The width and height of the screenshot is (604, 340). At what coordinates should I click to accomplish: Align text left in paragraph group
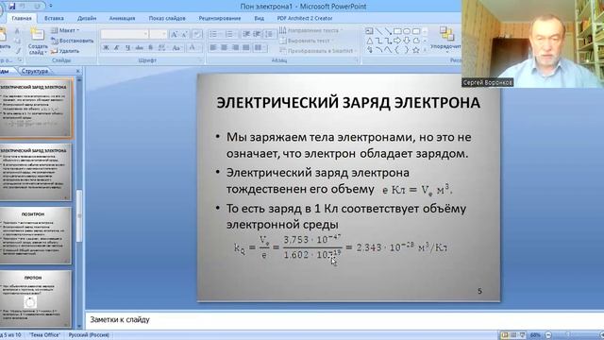213,48
